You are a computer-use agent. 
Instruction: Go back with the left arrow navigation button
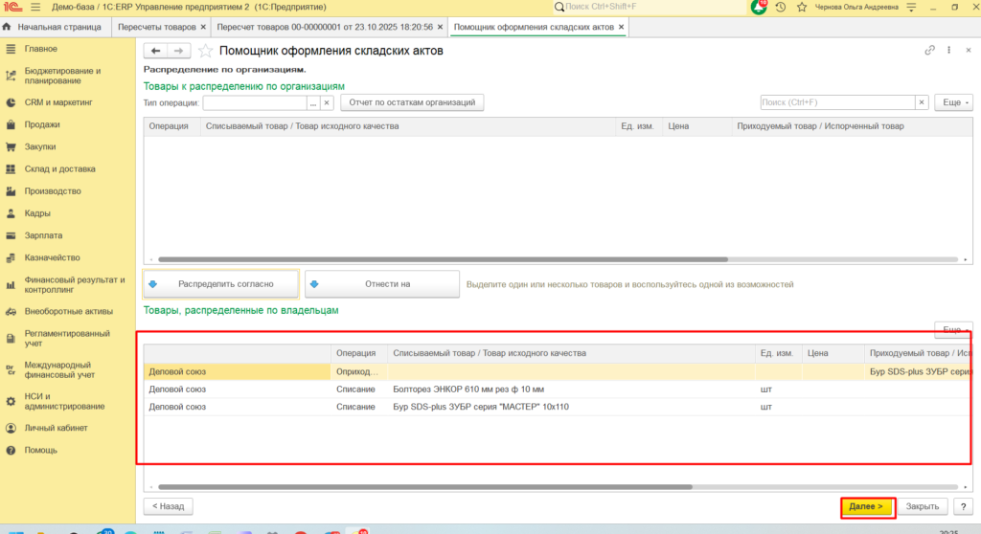coord(156,51)
